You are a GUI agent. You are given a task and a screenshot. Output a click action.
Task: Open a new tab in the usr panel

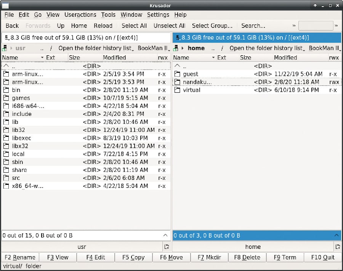167,247
